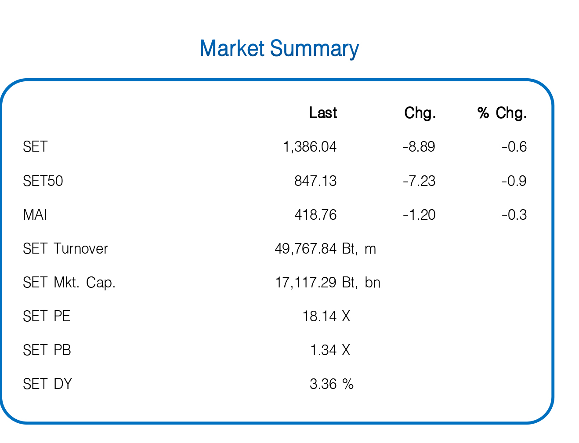Click the SET DY label
This screenshot has width=579, height=443.
click(47, 384)
